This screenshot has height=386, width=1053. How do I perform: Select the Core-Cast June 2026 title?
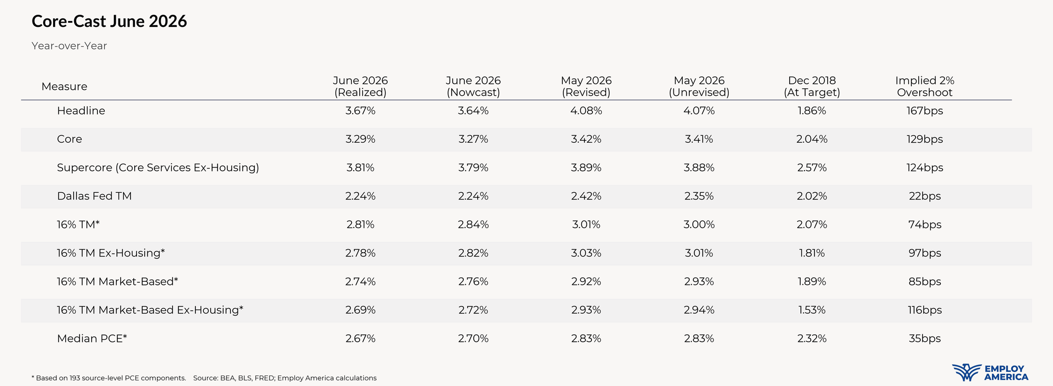coord(110,21)
